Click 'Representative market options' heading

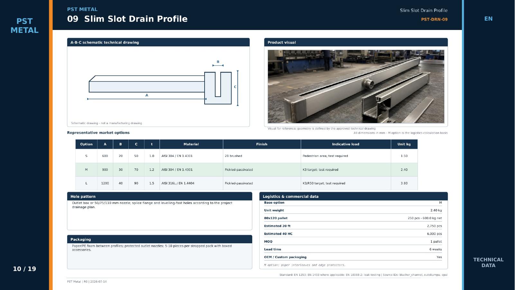pyautogui.click(x=98, y=132)
